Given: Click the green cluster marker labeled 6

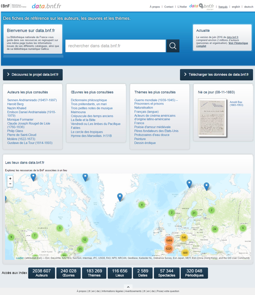Looking at the screenshot, I should (x=243, y=228).
